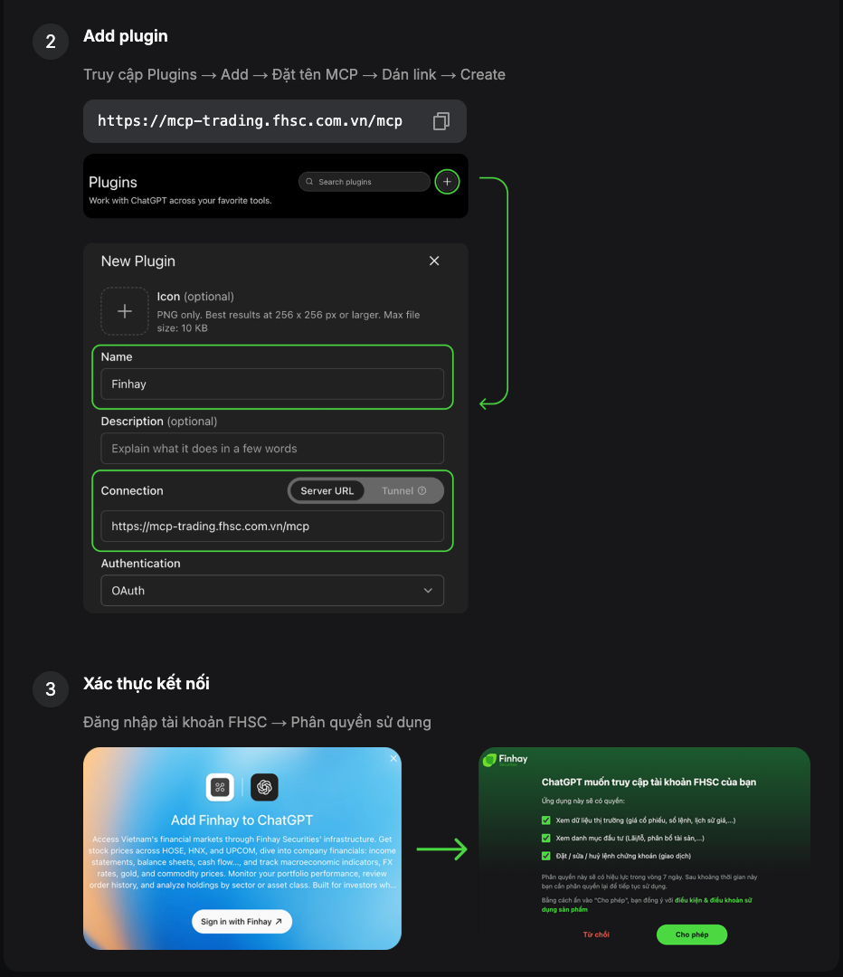Click the magnifier icon in Search plugins
843x977 pixels.
pyautogui.click(x=309, y=182)
